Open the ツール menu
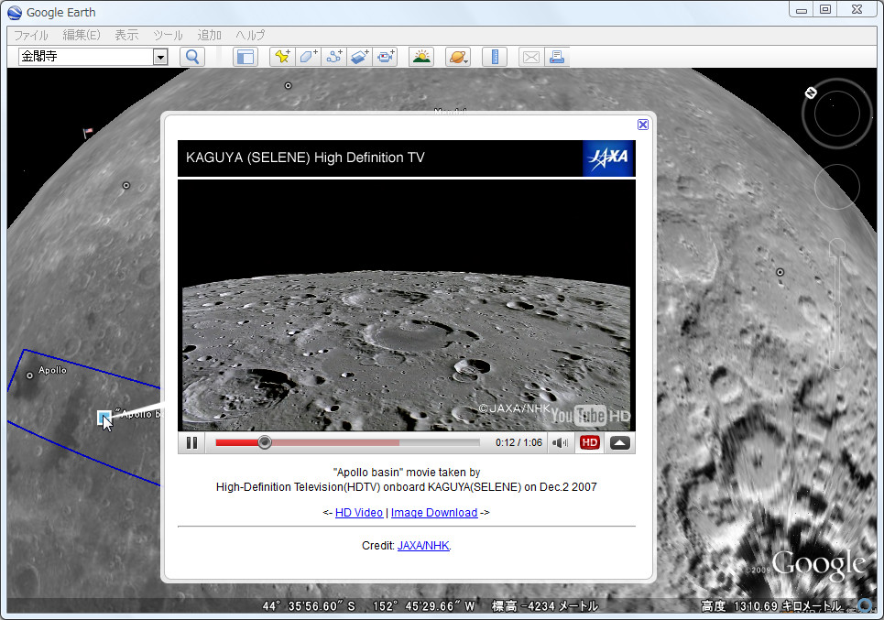 (168, 35)
